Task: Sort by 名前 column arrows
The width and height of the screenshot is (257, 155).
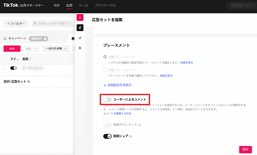Action: [30, 59]
